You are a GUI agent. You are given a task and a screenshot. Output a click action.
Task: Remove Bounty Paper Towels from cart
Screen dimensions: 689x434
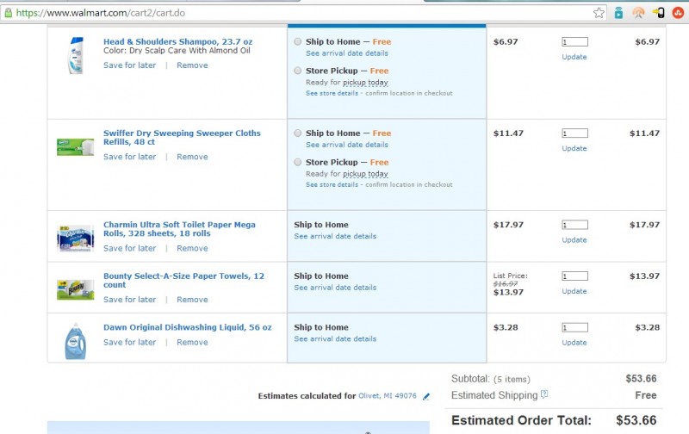pyautogui.click(x=192, y=299)
